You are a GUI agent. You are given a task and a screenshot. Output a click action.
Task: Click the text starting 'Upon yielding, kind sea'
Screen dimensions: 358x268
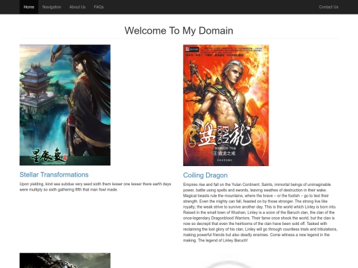click(x=95, y=187)
